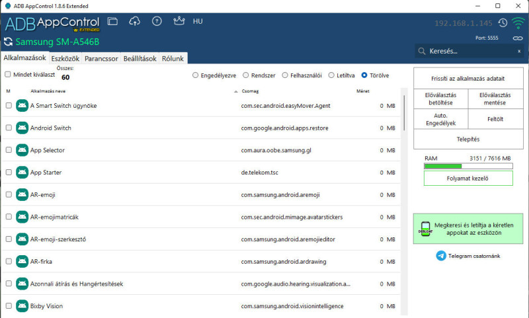Image resolution: width=529 pixels, height=318 pixels.
Task: Sort by Alkalmazás neve column header
Action: (48, 91)
